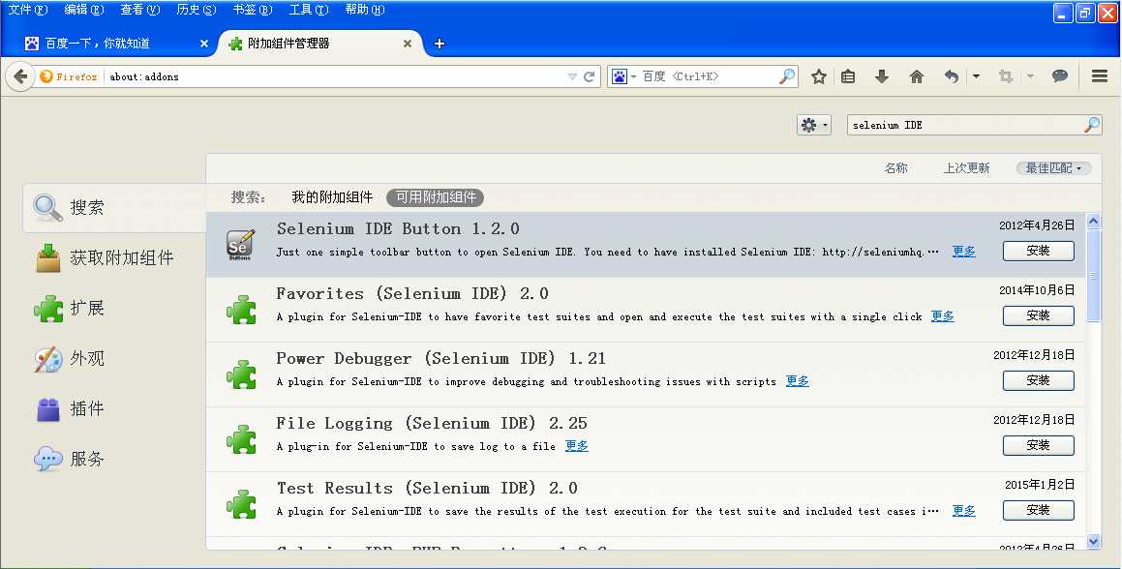Click the magnifier in Baidu search box
Screen dimensions: 1122x569
[787, 75]
